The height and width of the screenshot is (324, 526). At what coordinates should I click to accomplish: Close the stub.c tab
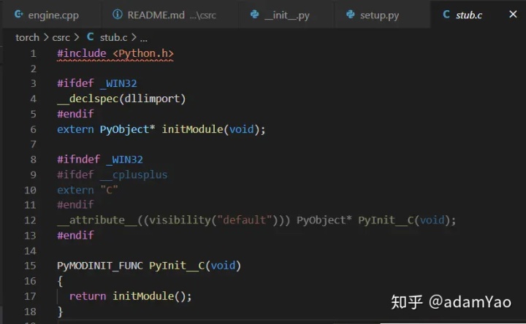pos(513,15)
